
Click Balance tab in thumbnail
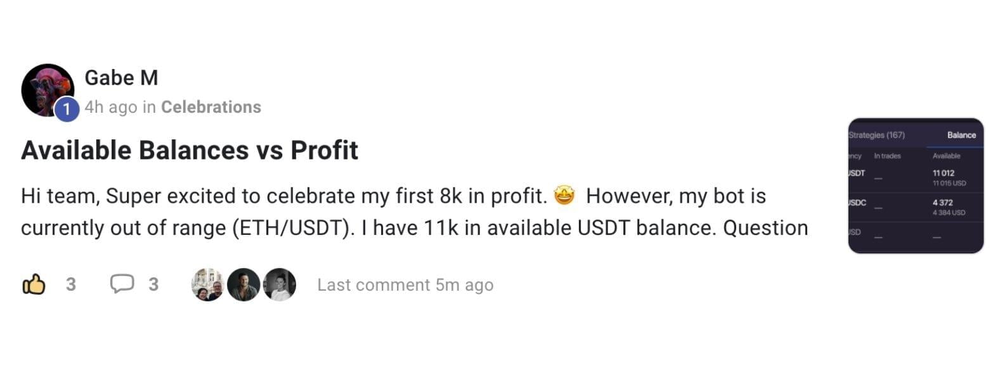coord(961,135)
